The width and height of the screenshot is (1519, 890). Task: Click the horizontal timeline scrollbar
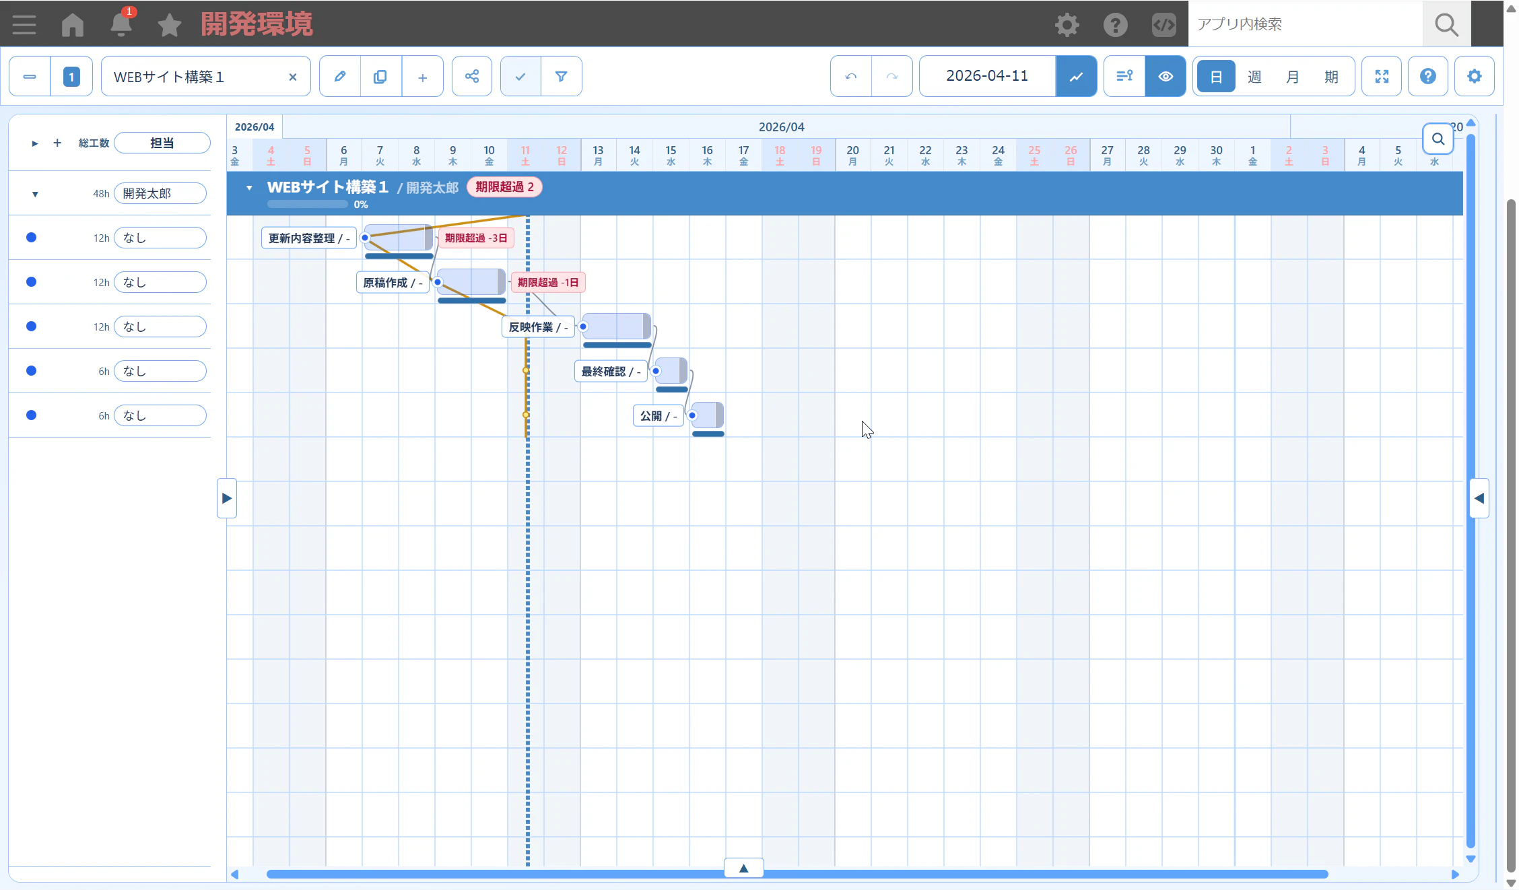pos(797,875)
